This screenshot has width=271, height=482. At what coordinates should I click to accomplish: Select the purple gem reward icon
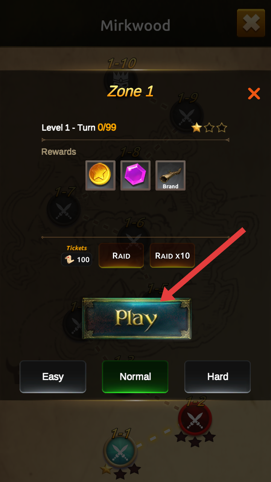pos(135,175)
